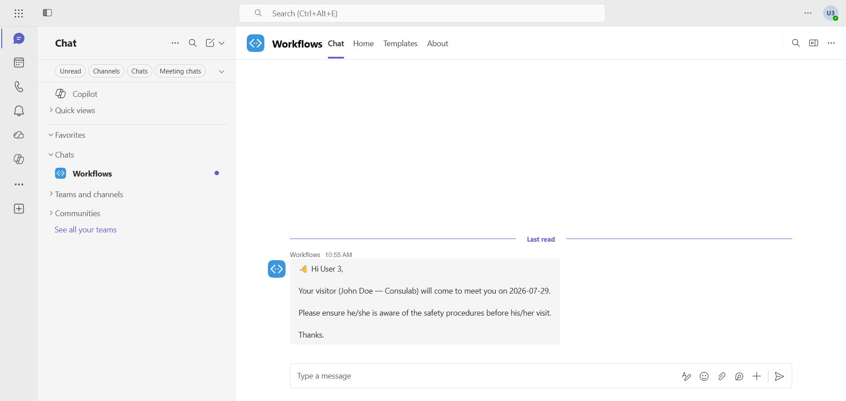The height and width of the screenshot is (401, 846).
Task: Expand more filter options chevron
Action: (222, 71)
